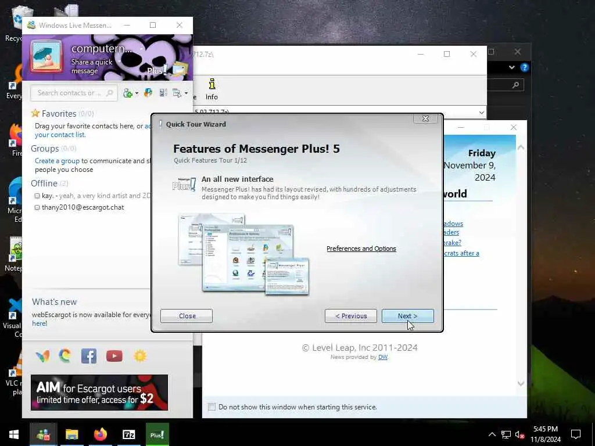Click scroll down arrow in news window
Viewport: 595px width, 446px height.
521,384
